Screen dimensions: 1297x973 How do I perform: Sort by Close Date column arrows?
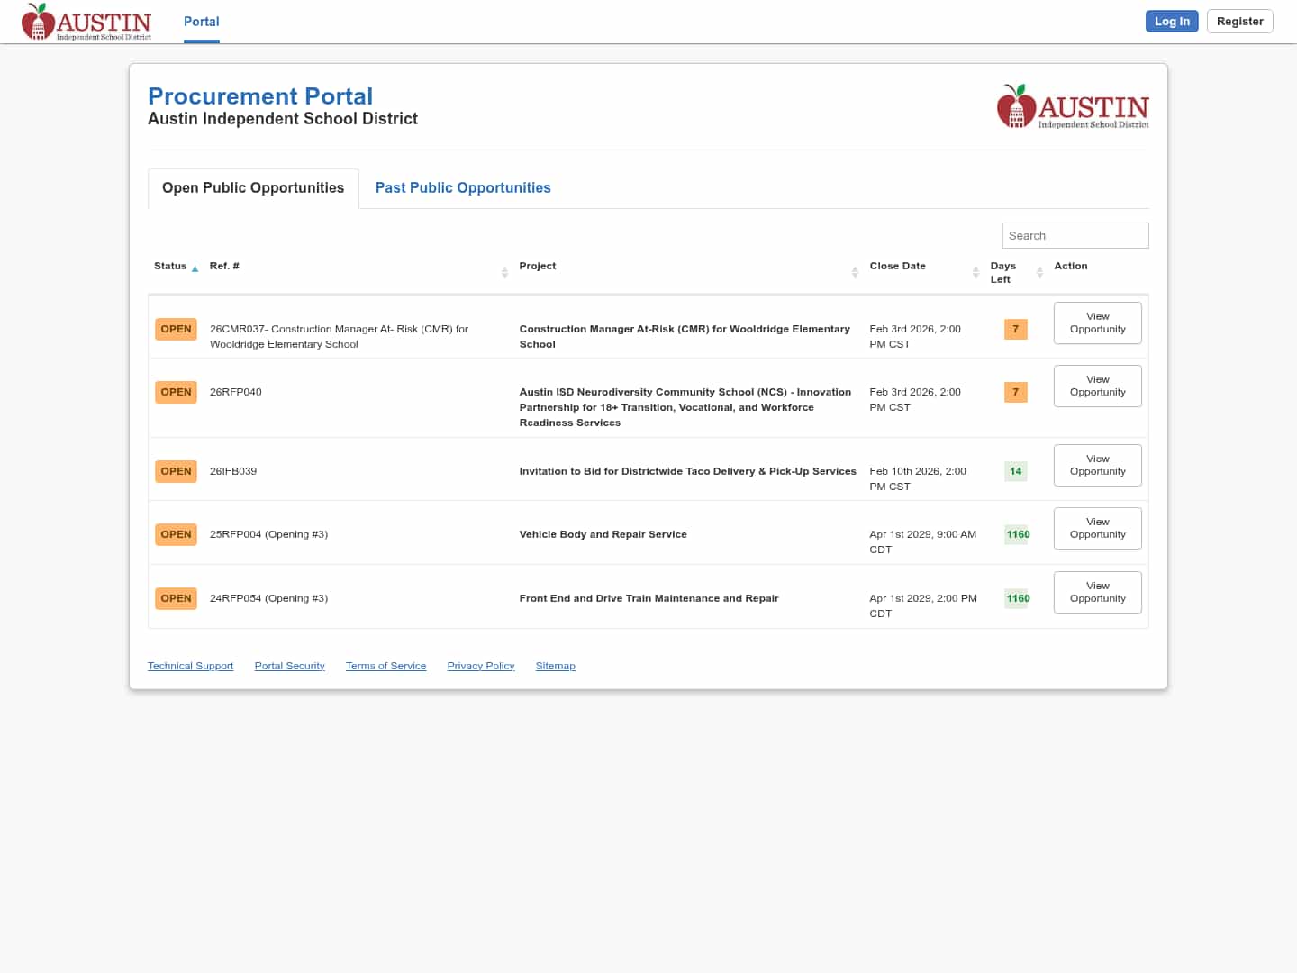click(975, 272)
